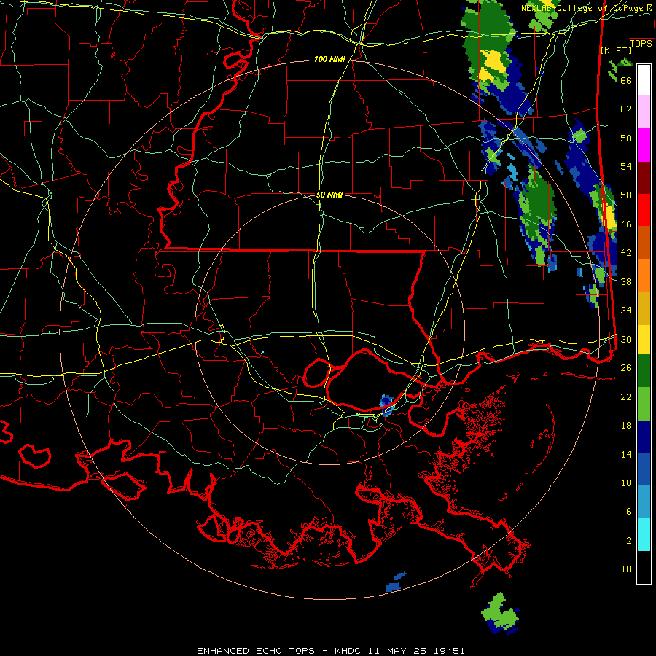Click the light blue legend color segment
This screenshot has height=656, width=656.
pyautogui.click(x=644, y=501)
